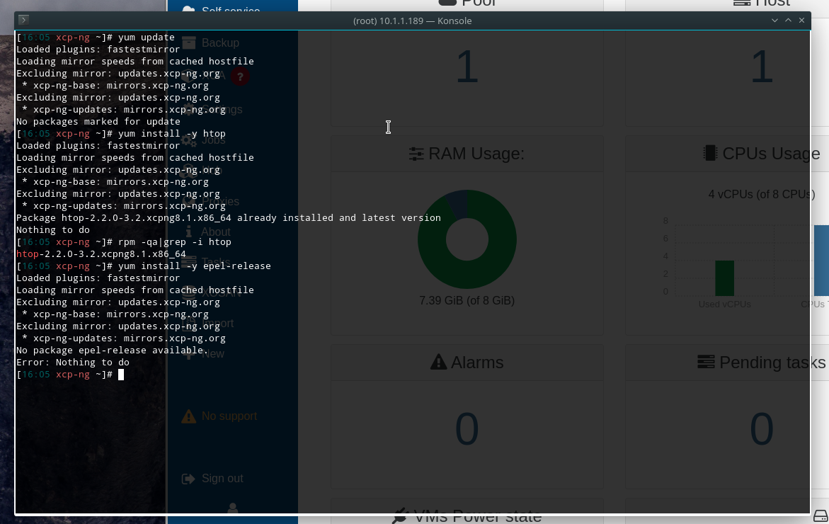Click the 'already installed and latest version' line
This screenshot has width=829, height=524.
pyautogui.click(x=229, y=218)
